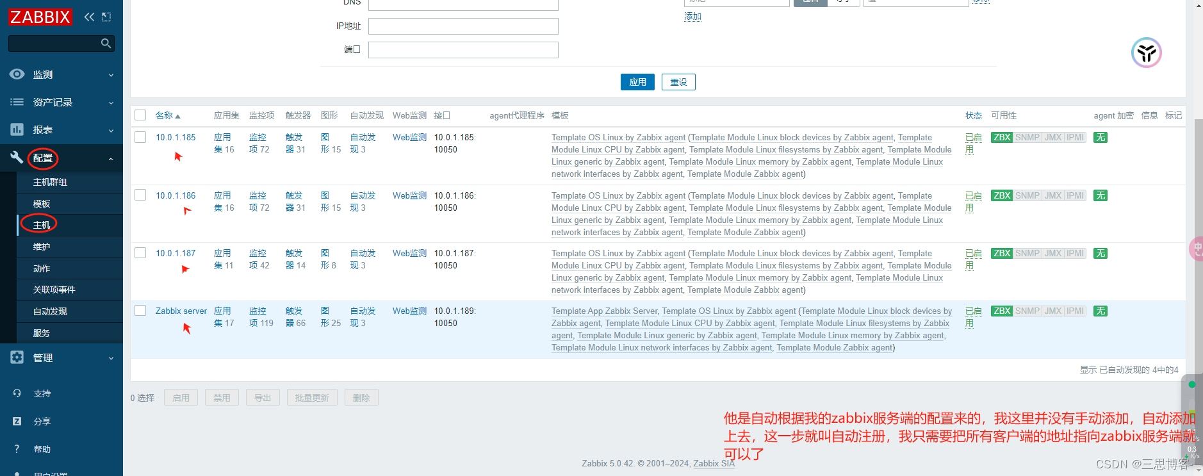Open 主机 under 配置
The height and width of the screenshot is (476, 1203).
click(42, 225)
